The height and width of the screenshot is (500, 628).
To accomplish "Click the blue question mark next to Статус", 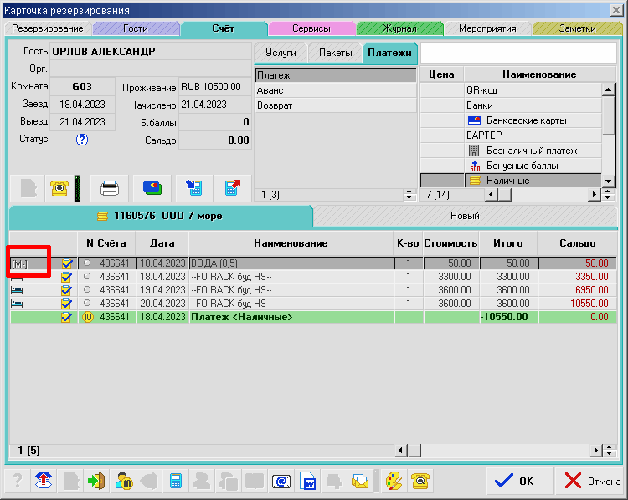I will pyautogui.click(x=82, y=140).
